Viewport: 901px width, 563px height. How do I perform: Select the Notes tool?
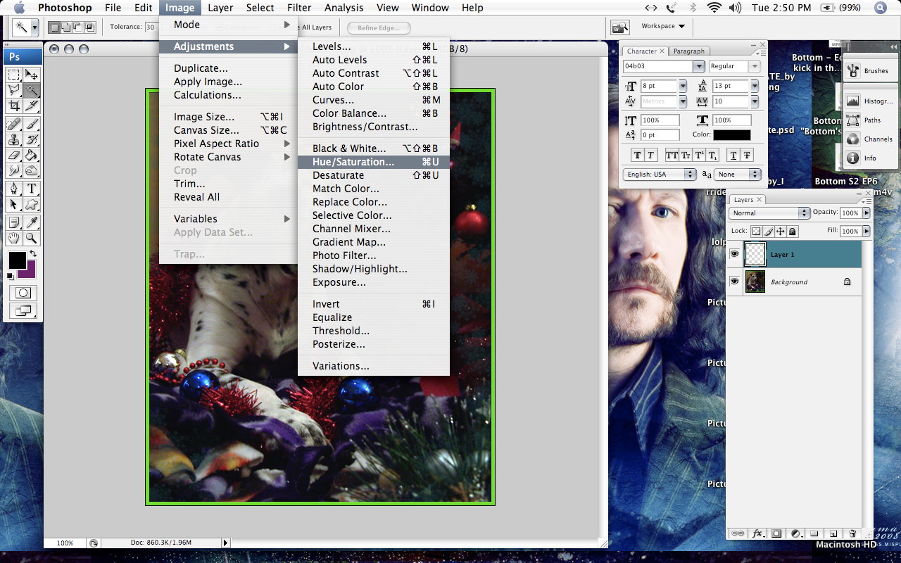pos(13,222)
